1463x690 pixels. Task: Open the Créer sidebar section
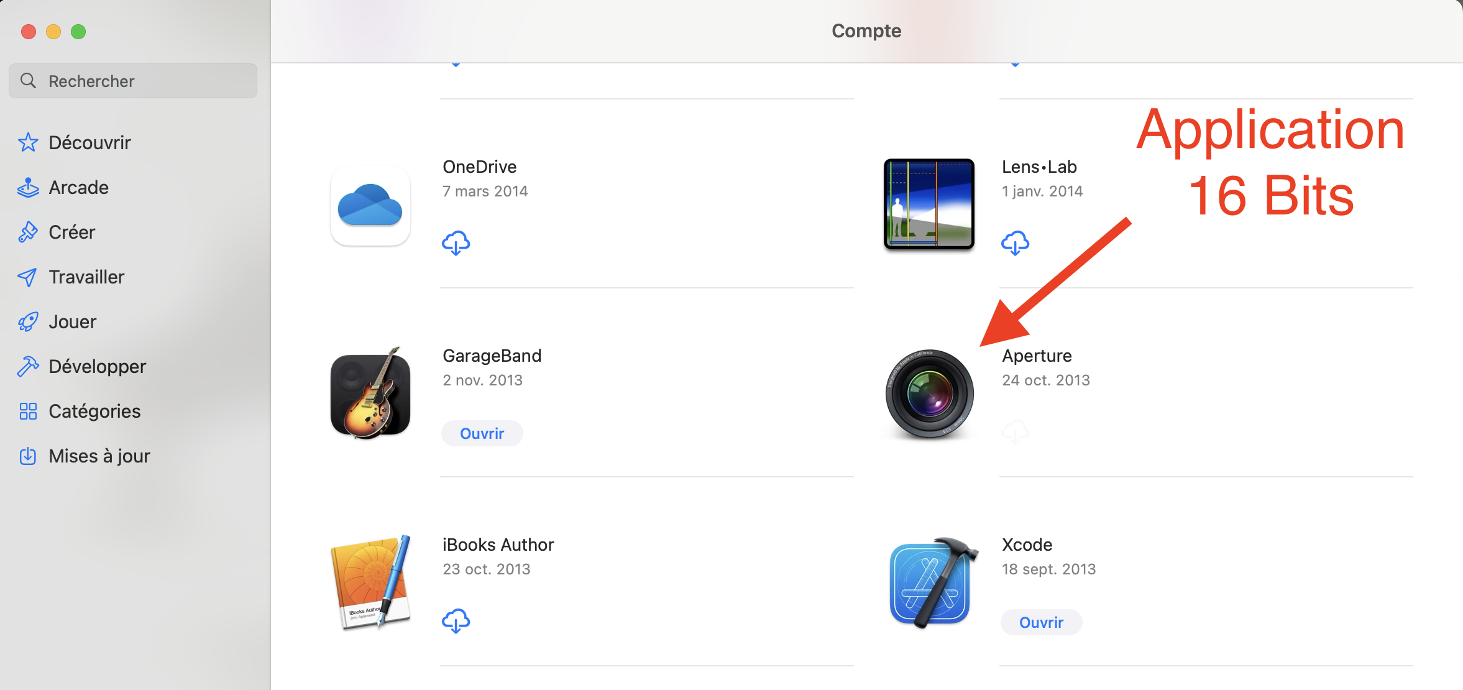point(71,232)
